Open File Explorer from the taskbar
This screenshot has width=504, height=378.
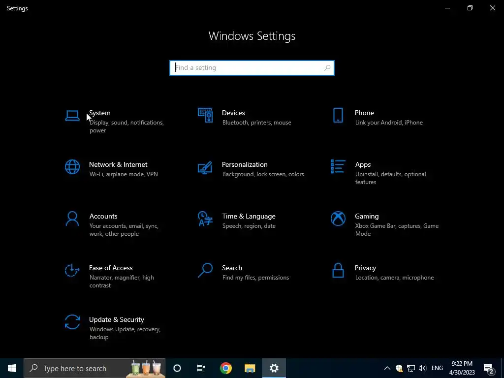pyautogui.click(x=250, y=368)
